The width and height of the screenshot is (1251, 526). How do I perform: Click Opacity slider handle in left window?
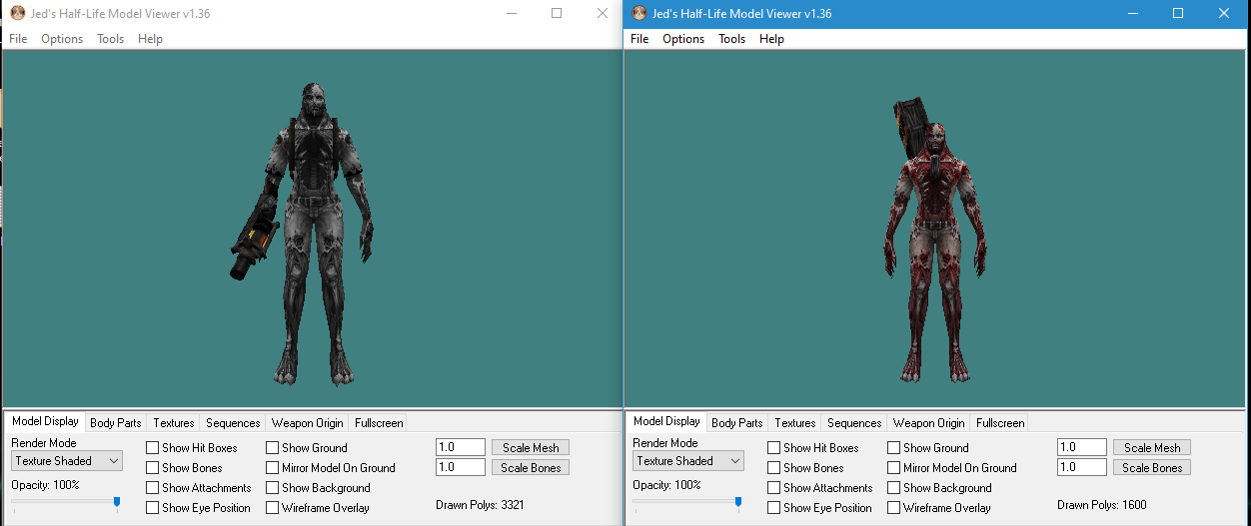(117, 503)
